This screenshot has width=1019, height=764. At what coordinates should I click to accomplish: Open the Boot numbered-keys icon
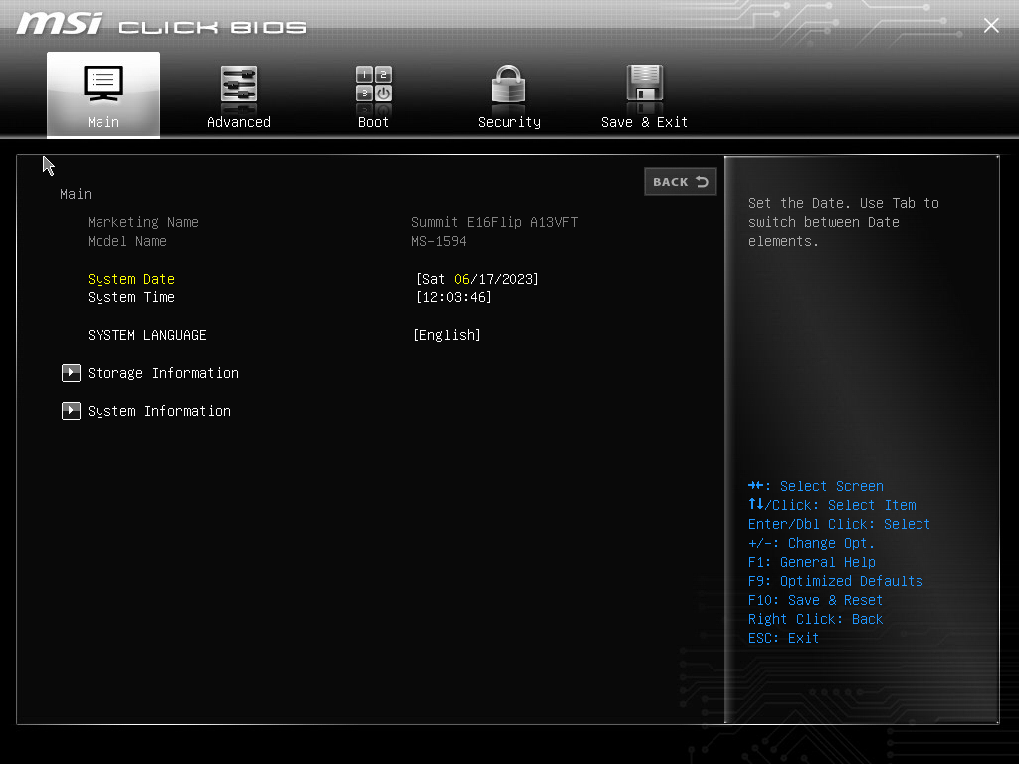[374, 84]
